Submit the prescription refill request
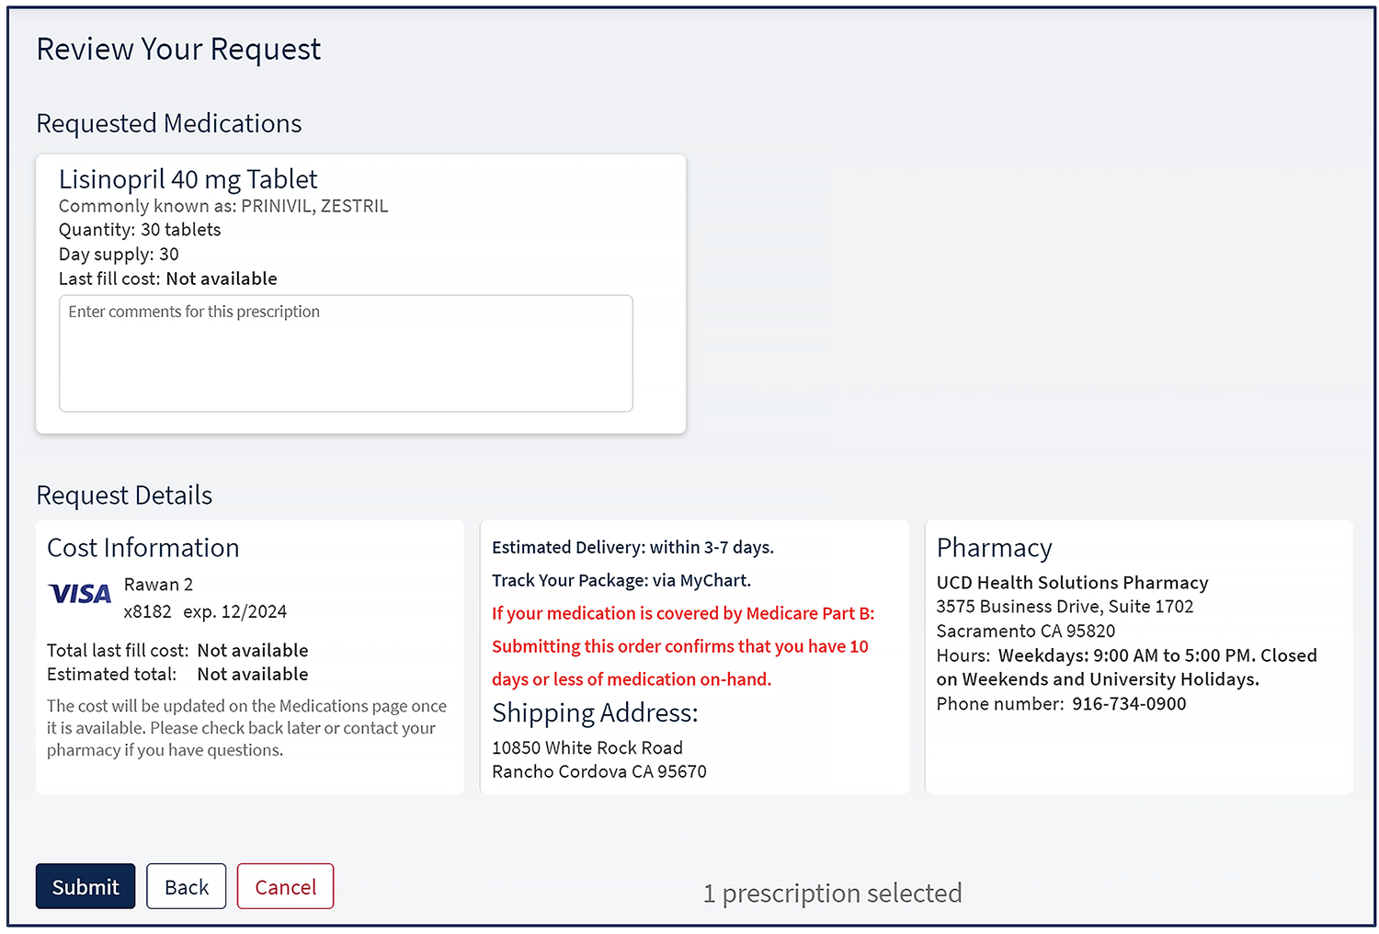The height and width of the screenshot is (934, 1379). pos(85,886)
